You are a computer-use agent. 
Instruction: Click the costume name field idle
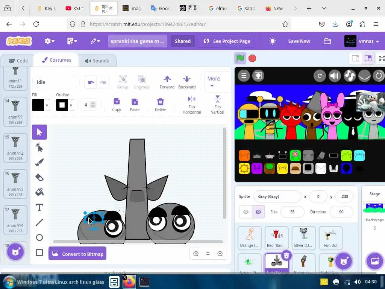point(56,82)
